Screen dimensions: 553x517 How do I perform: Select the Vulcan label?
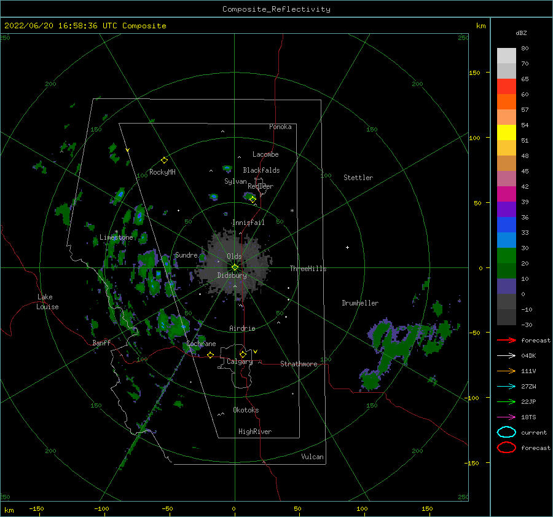point(312,457)
